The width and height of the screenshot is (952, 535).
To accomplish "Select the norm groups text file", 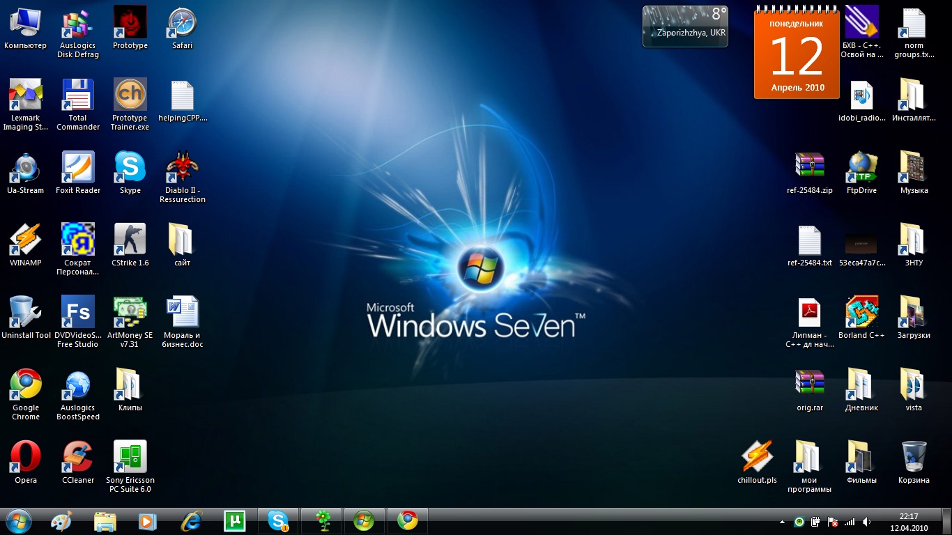I will point(914,33).
